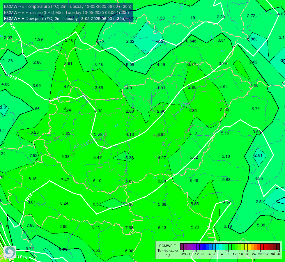This screenshot has width=285, height=262.
Task: Click the yellow 20 swatch in the temperature scale
Action: (x=246, y=247)
